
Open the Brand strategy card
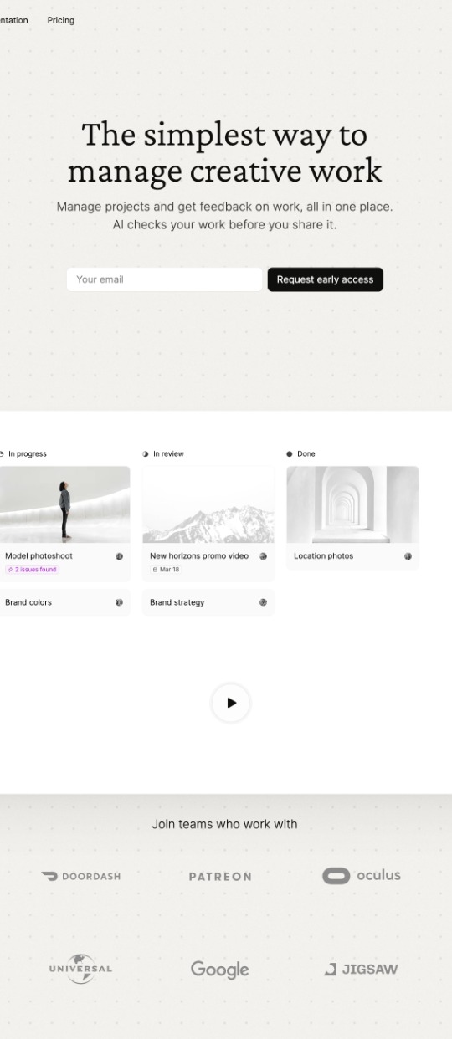click(208, 602)
